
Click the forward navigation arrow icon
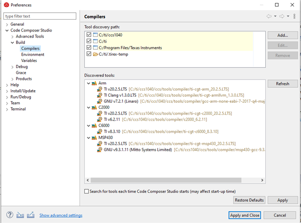coord(282,16)
